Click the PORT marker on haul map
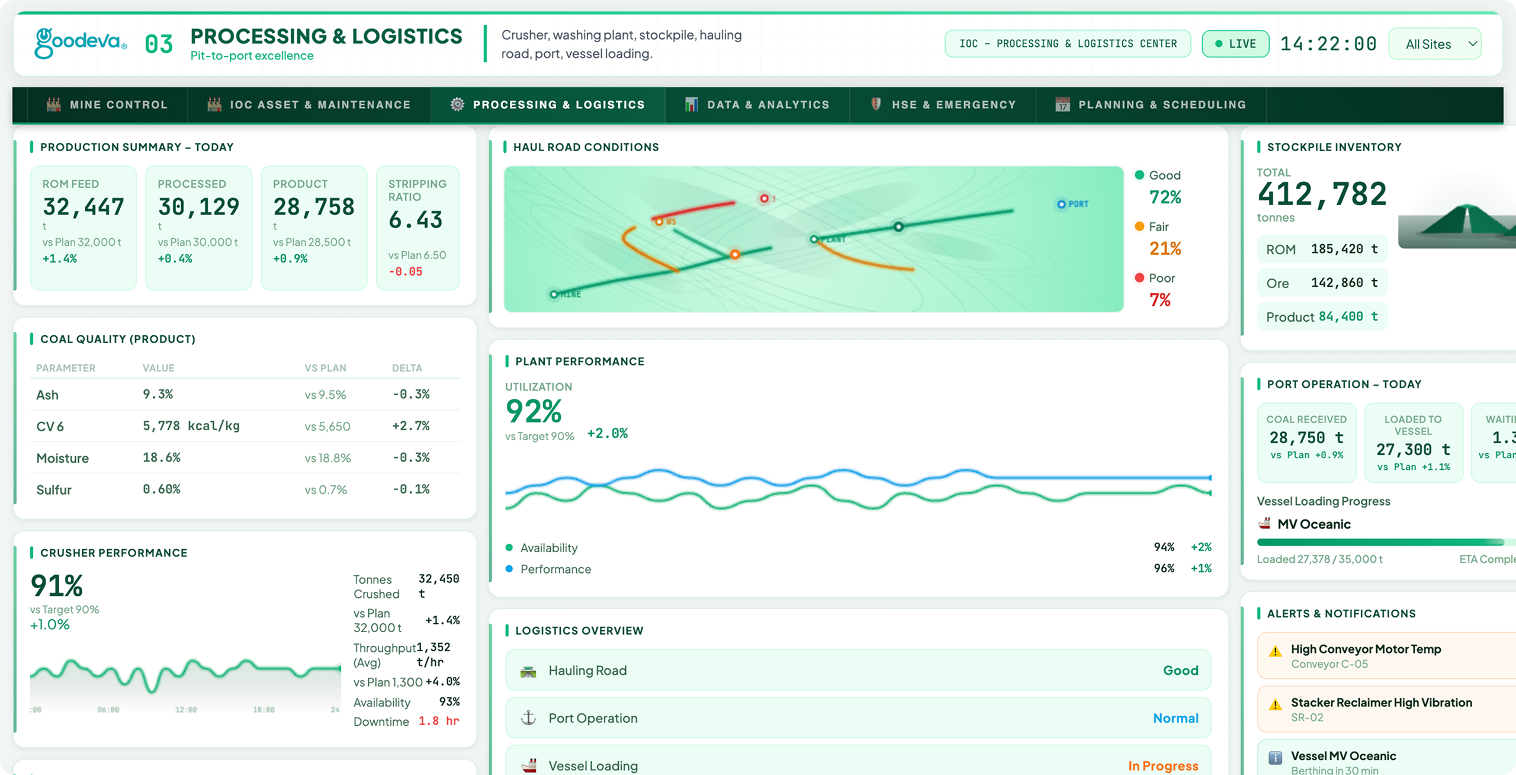 tap(1061, 204)
